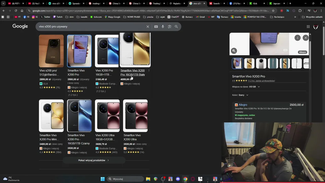The image size is (325, 183).
Task: Click the Chrome address bar URL
Action: click(151, 11)
